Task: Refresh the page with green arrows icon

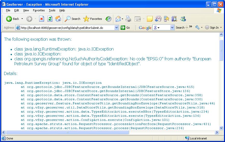Action: (x=50, y=19)
